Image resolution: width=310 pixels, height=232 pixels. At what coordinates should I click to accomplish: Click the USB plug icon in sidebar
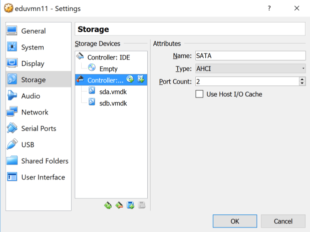coord(13,144)
